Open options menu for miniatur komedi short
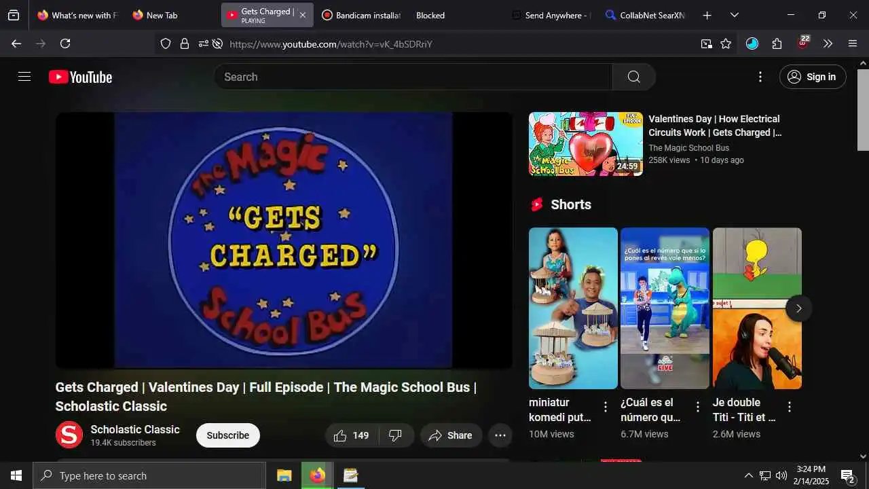The width and height of the screenshot is (869, 489). click(x=606, y=407)
